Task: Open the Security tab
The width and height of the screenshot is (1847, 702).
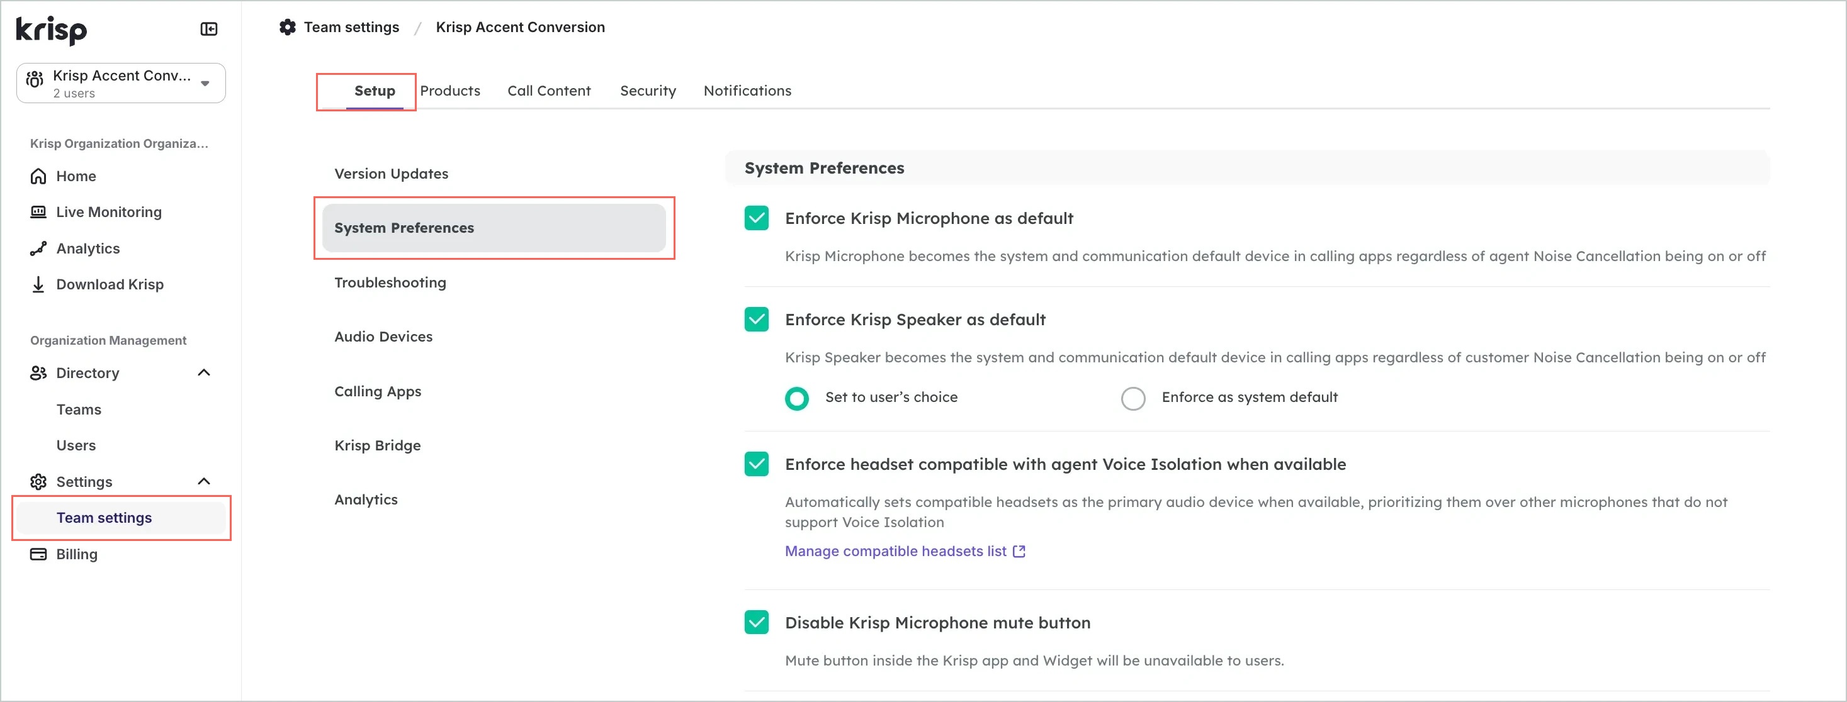Action: [647, 91]
